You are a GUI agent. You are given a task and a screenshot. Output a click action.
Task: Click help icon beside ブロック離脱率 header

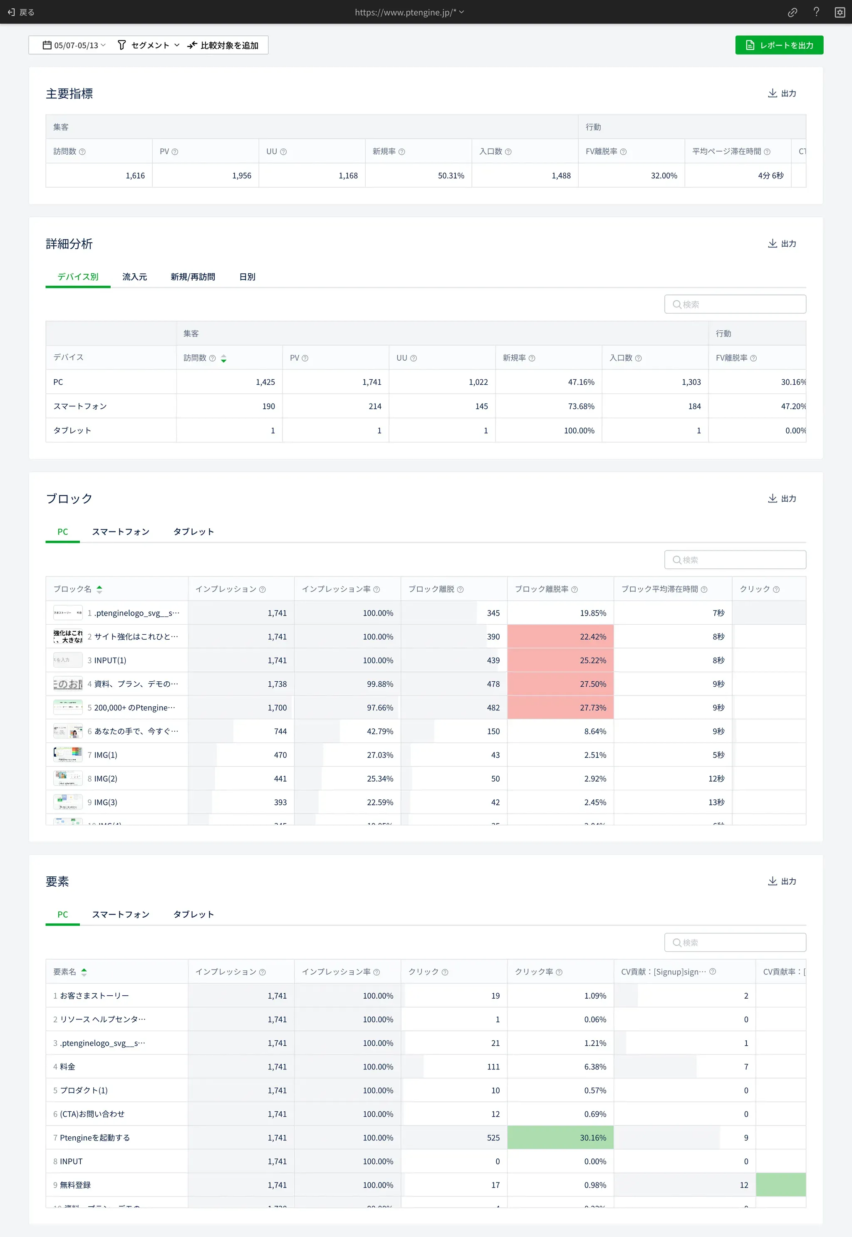(575, 590)
